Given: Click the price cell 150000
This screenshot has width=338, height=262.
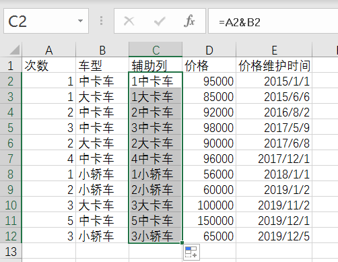Looking at the screenshot, I should click(209, 220).
